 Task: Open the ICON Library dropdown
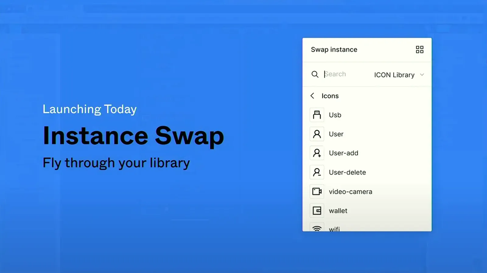pos(399,75)
